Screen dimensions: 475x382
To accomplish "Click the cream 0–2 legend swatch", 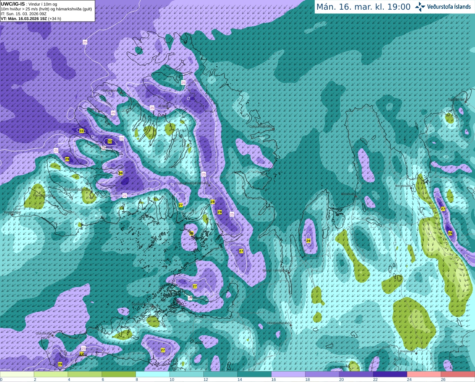I will (17, 374).
